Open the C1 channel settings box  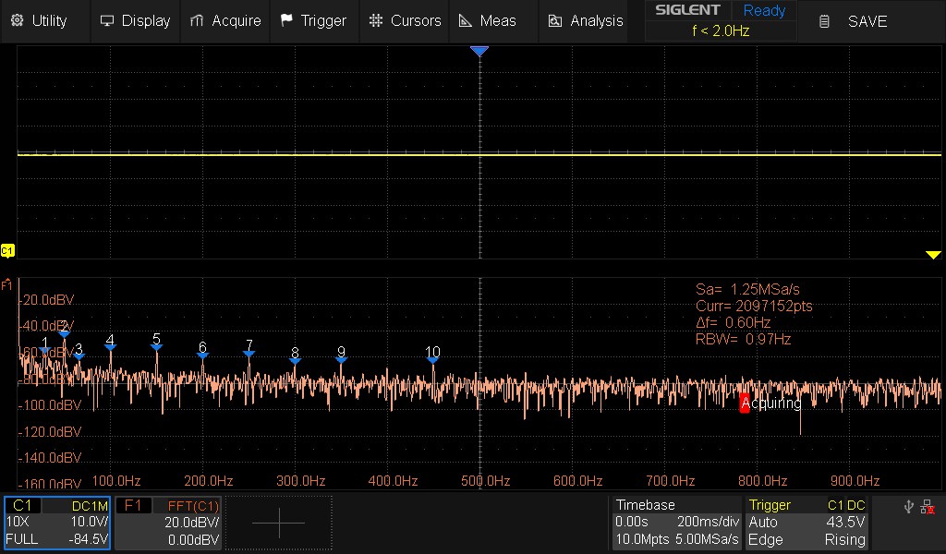(57, 523)
